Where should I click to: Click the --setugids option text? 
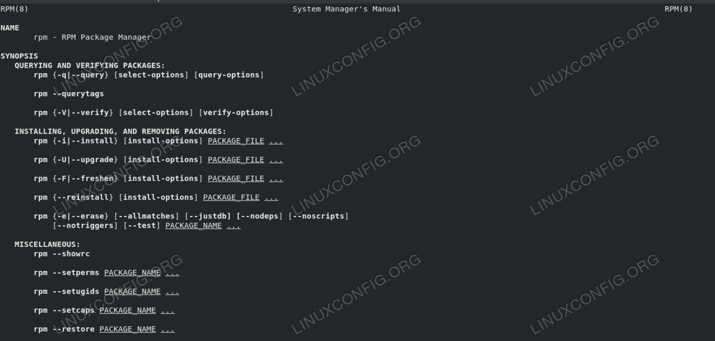click(x=76, y=292)
